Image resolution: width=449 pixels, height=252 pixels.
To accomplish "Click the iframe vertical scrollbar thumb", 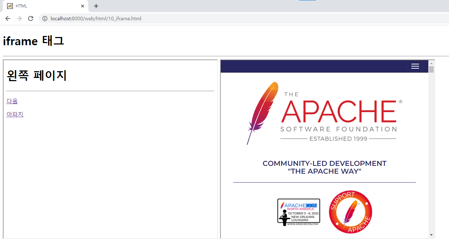I will pos(432,69).
